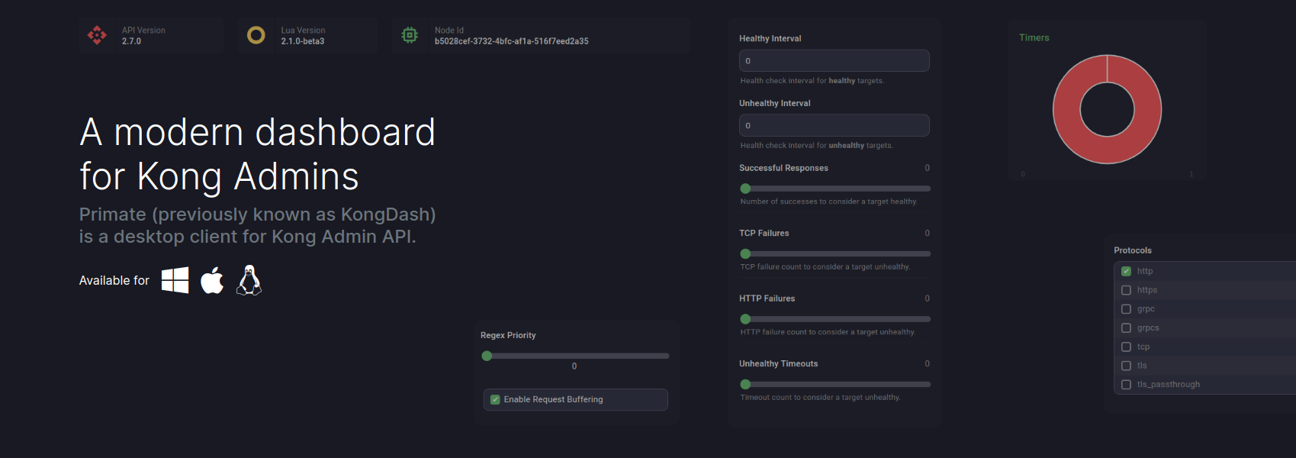Click the Timers chart title
This screenshot has height=458, width=1296.
click(1034, 37)
